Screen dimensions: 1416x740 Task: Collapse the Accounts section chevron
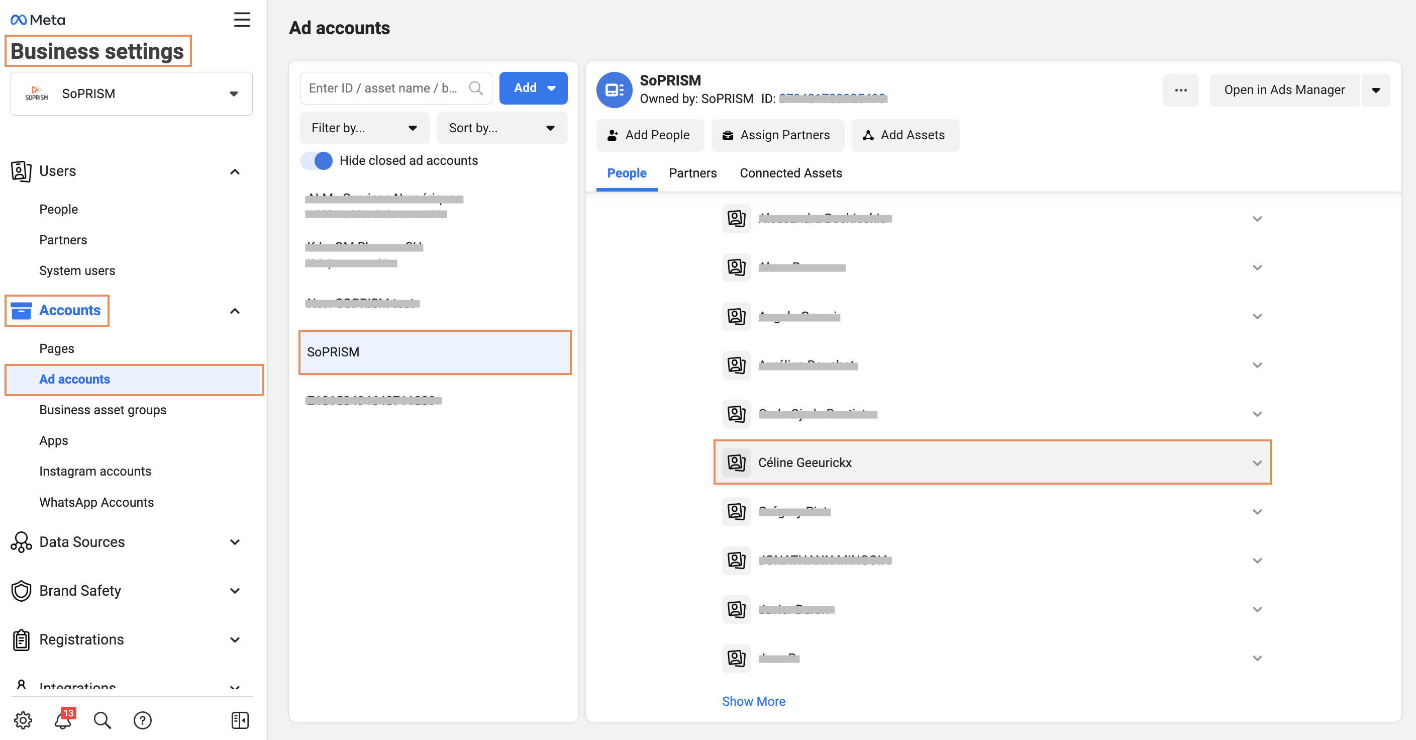(x=235, y=311)
